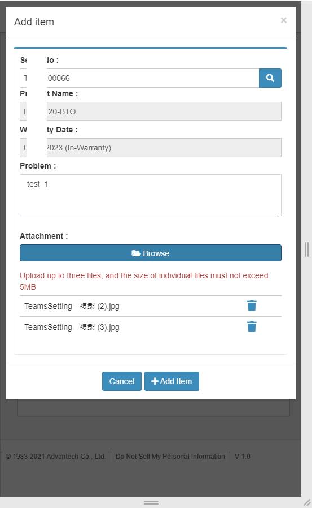Click the Problem textarea resize grip
The image size is (312, 508).
[x=279, y=214]
